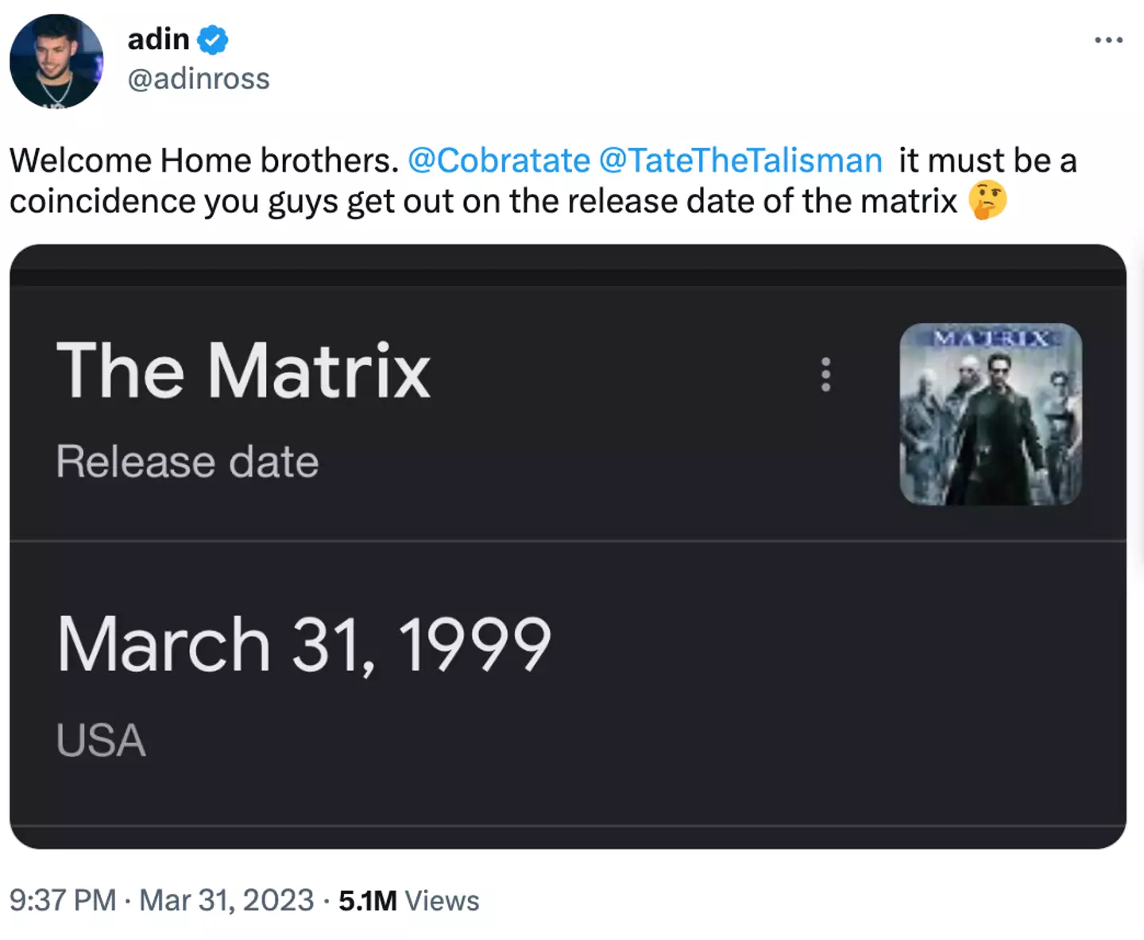View the 5.1M Views count
Screen dimensions: 1144x940
pyautogui.click(x=368, y=900)
